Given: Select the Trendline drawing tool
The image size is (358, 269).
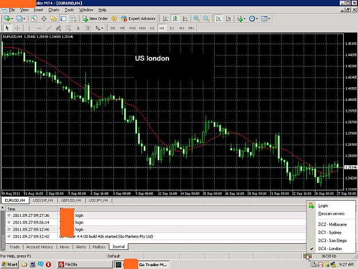Looking at the screenshot, I should click(49, 28).
